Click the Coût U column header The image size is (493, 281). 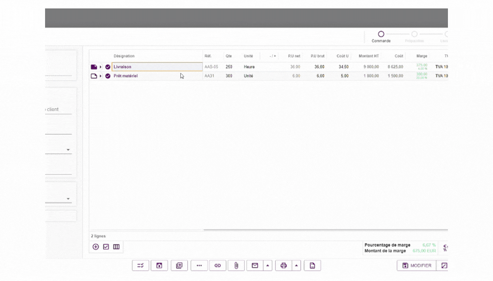(342, 56)
